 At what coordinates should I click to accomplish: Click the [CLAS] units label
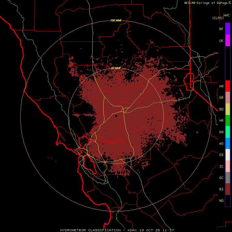(218, 18)
